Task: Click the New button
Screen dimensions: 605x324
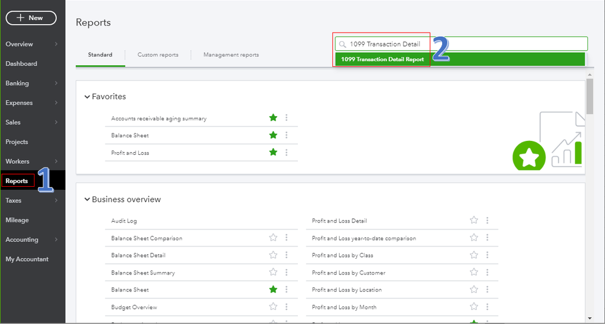Action: [31, 18]
